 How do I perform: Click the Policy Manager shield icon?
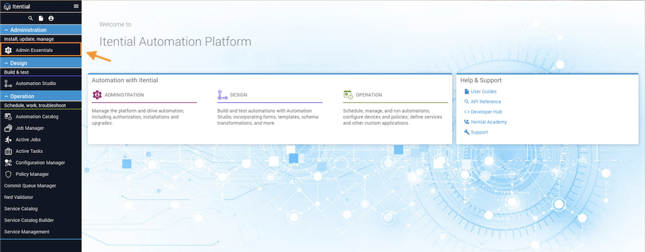tap(8, 174)
